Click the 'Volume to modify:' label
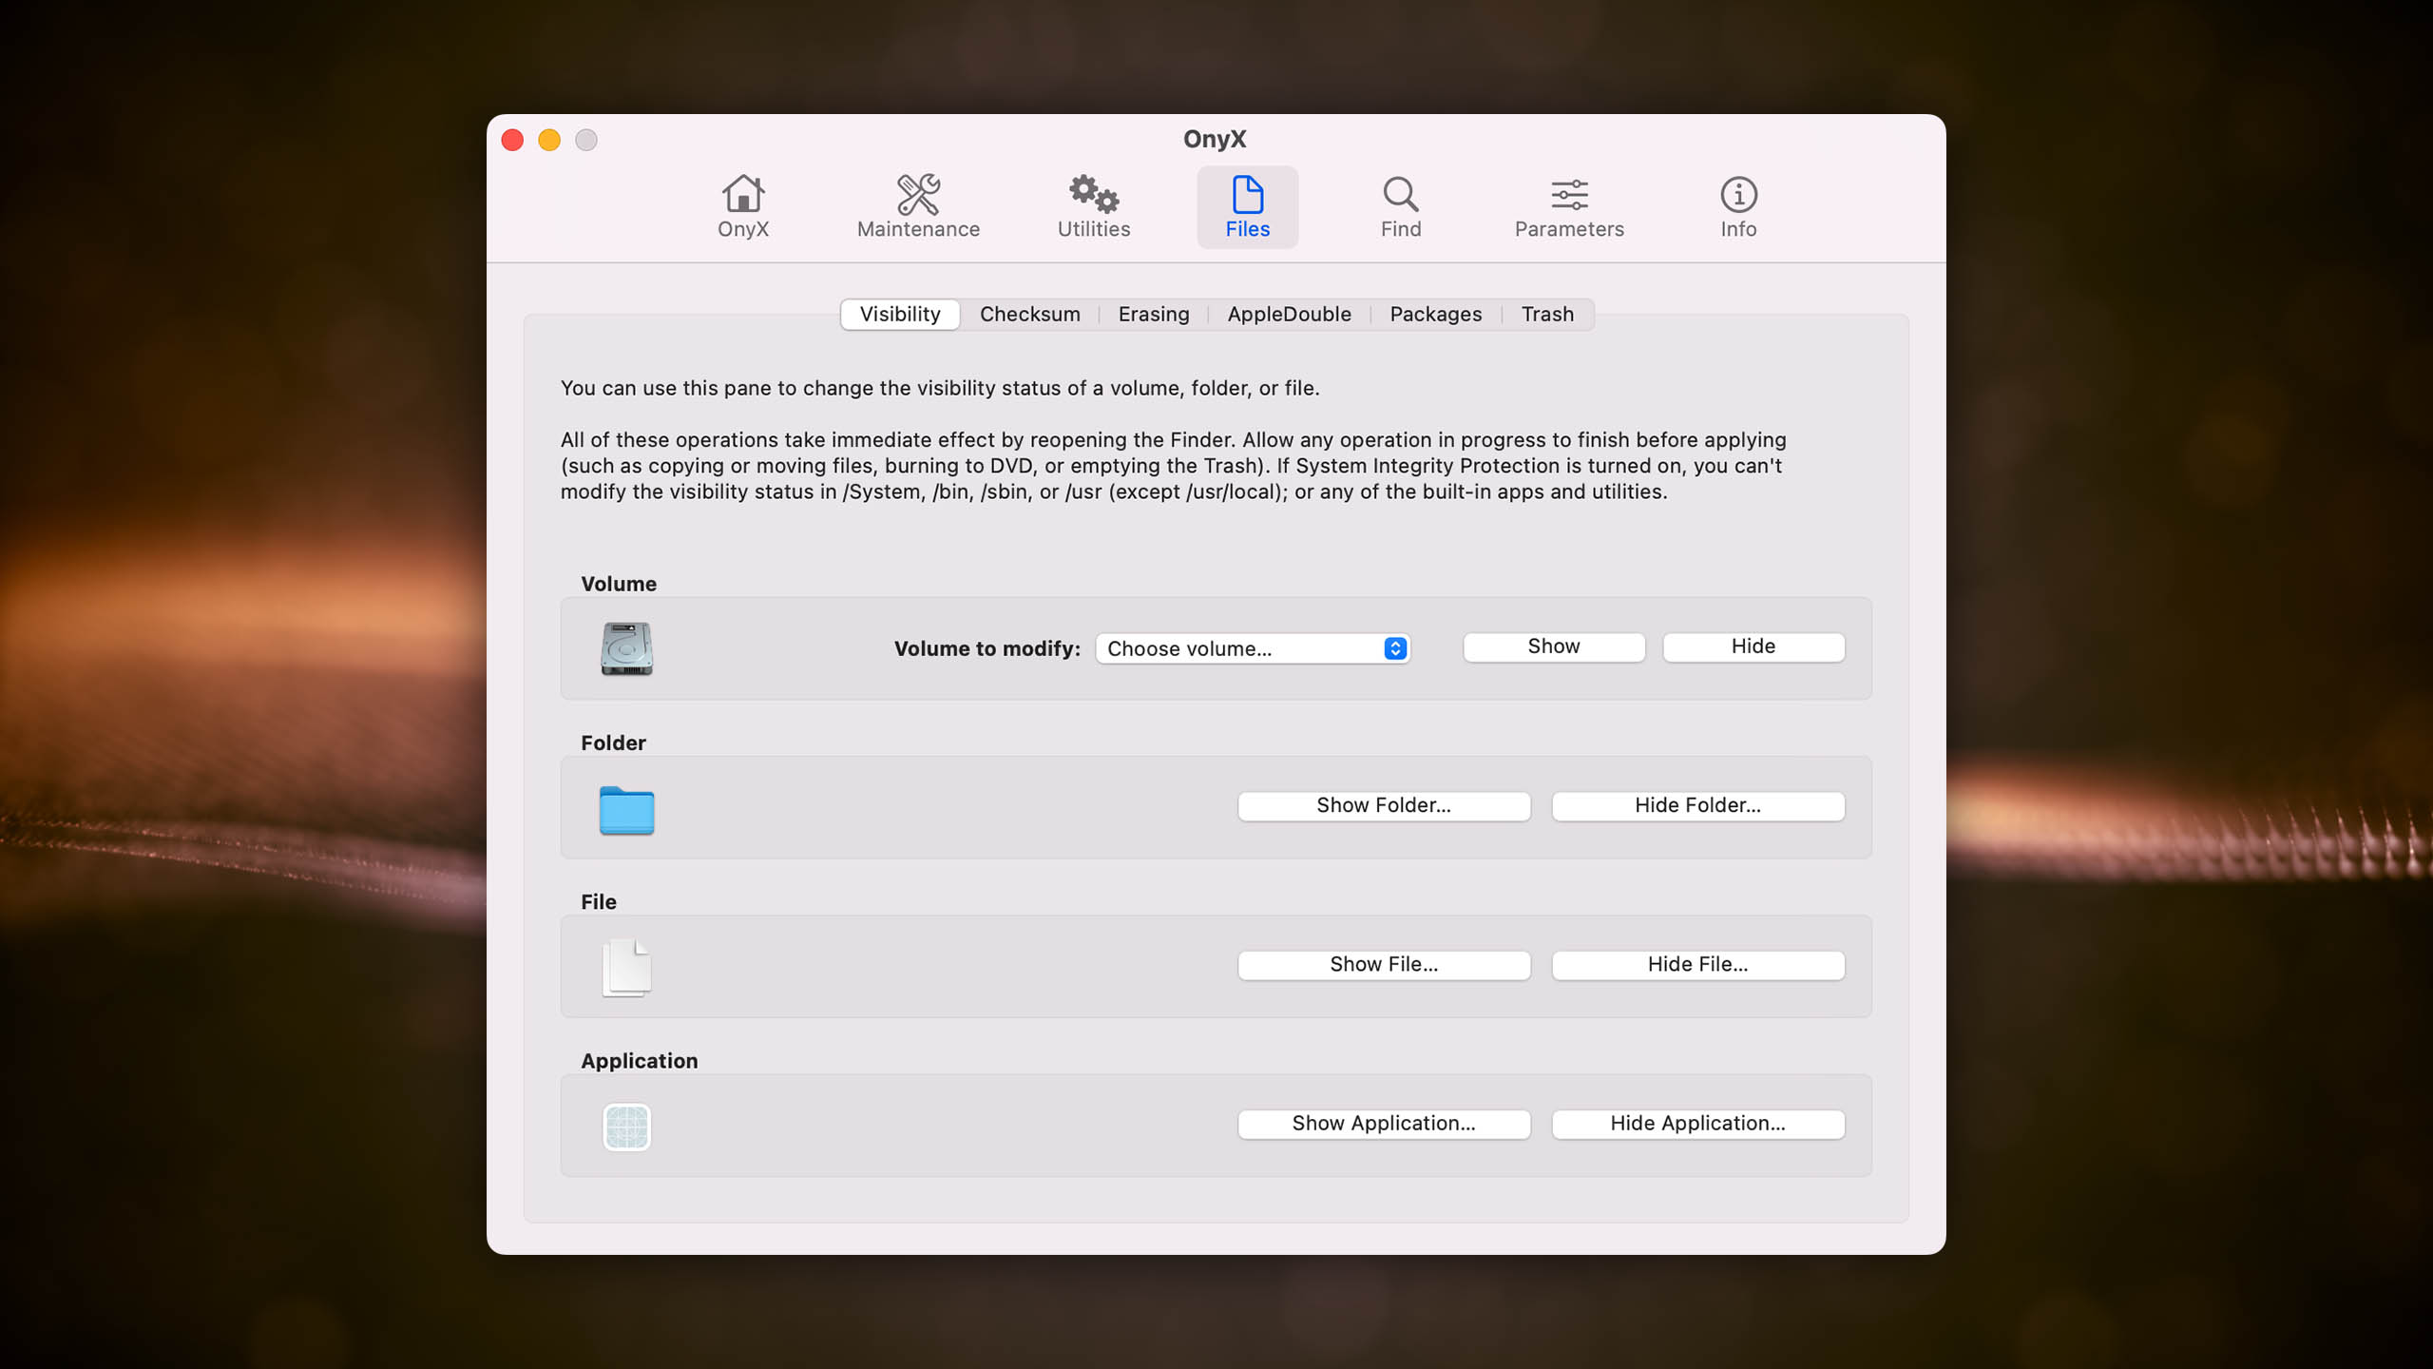 pos(987,648)
